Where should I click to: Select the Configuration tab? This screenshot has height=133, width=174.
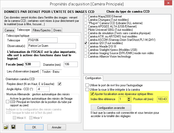point(93,78)
